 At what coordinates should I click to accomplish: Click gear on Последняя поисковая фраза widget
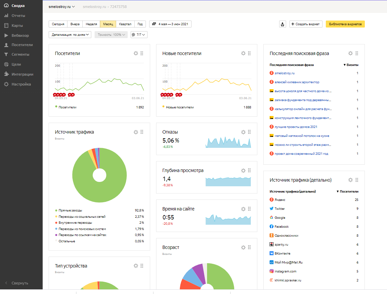coord(351,53)
